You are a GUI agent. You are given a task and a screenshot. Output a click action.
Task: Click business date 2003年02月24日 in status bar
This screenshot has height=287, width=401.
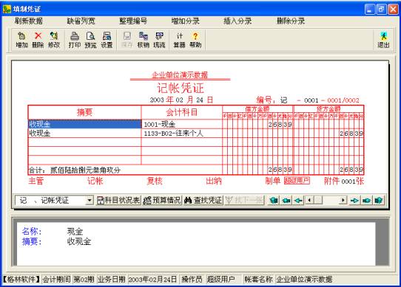click(152, 280)
